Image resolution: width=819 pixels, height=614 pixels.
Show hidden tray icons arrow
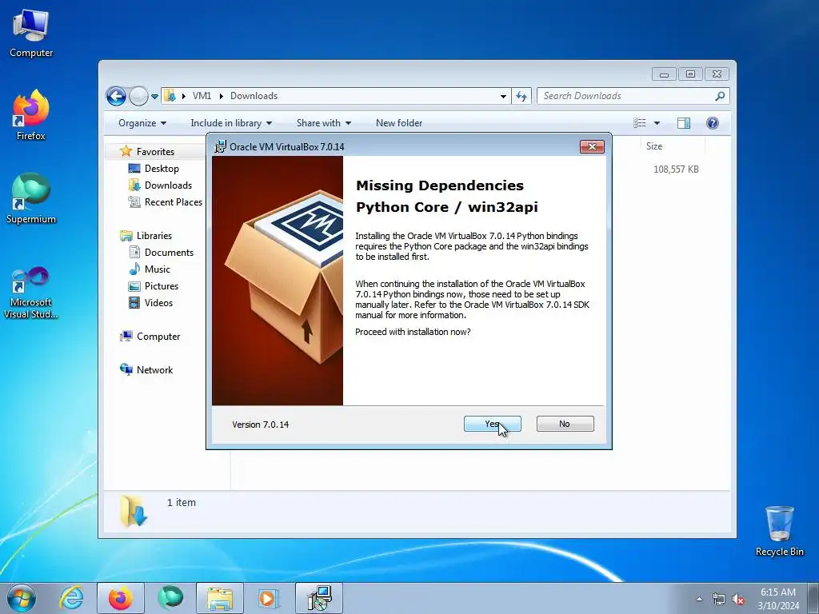tap(699, 599)
